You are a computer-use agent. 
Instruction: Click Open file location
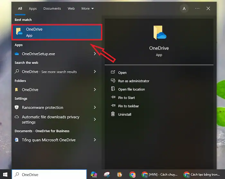131,89
